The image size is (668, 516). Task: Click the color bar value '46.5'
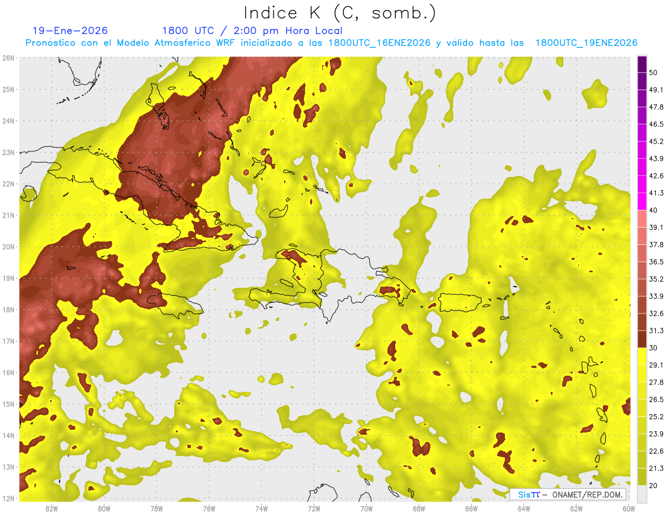pos(656,124)
